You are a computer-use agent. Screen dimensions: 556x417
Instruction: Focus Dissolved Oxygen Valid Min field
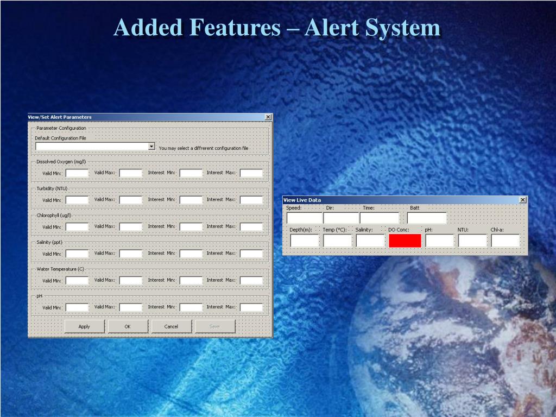pyautogui.click(x=77, y=173)
